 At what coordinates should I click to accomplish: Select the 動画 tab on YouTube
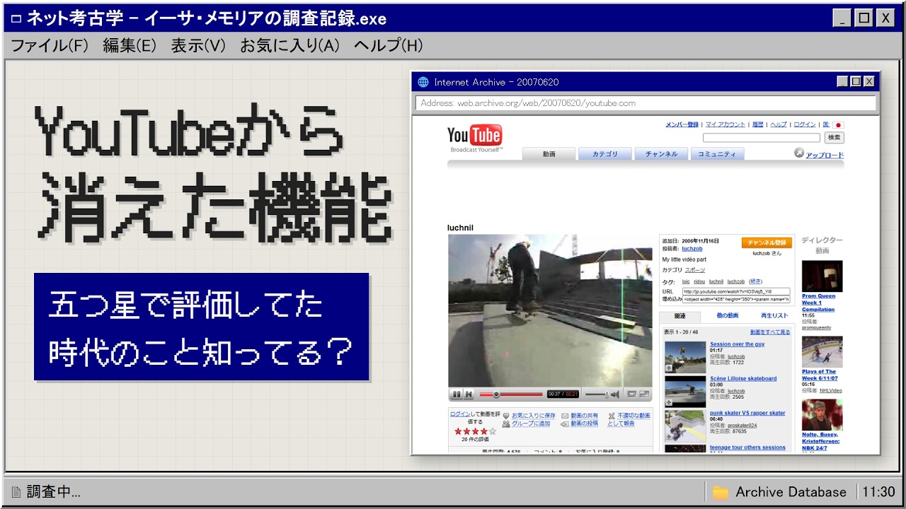pos(549,153)
